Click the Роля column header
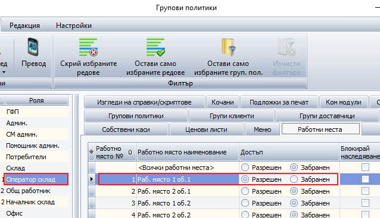Screen dimensions: 380x218 36,100
